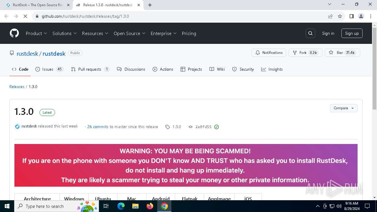Screen dimensions: 377x212
Task: Click the rustdesk author name link
Action: 29,126
